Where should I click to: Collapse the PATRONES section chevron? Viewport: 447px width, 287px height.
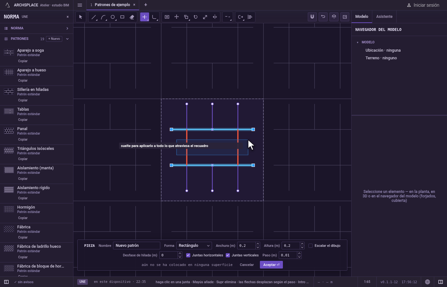[x=67, y=39]
